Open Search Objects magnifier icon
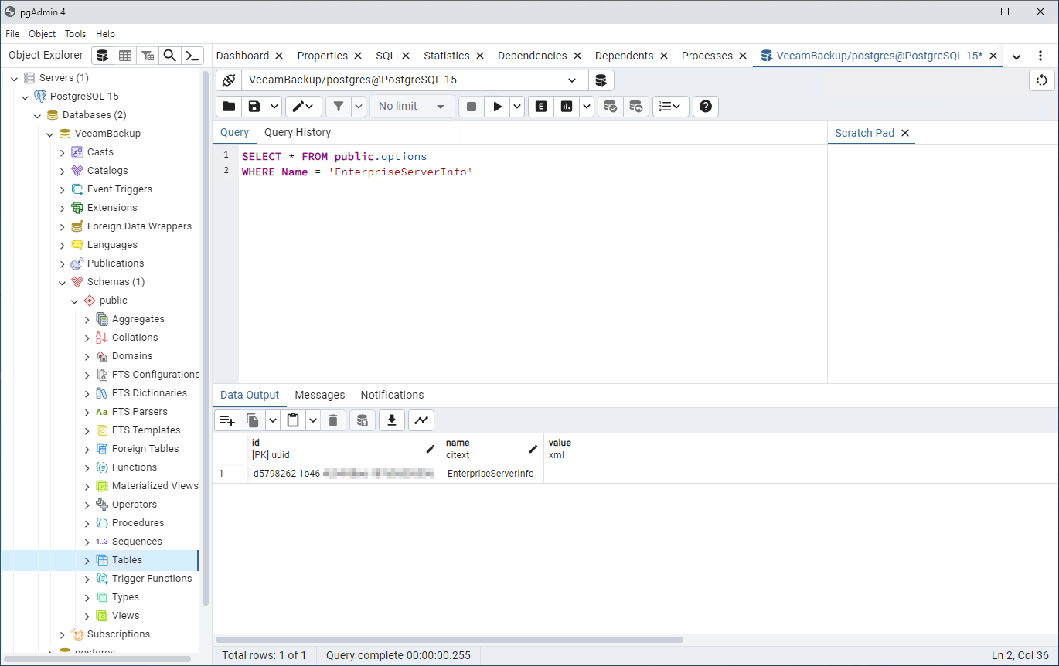Image resolution: width=1059 pixels, height=666 pixels. point(170,56)
